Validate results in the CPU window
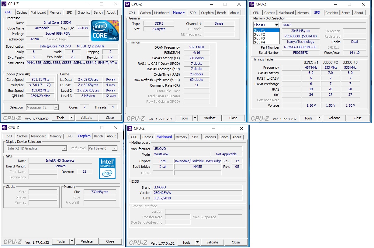The width and height of the screenshot is (374, 248). pyautogui.click(x=86, y=118)
